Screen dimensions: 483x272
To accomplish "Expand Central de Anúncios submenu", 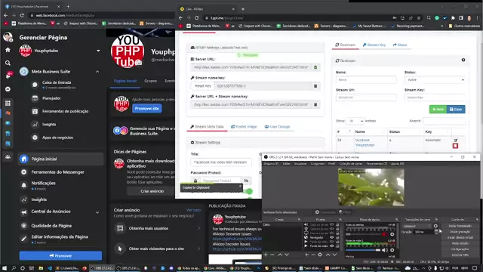I will (97, 212).
